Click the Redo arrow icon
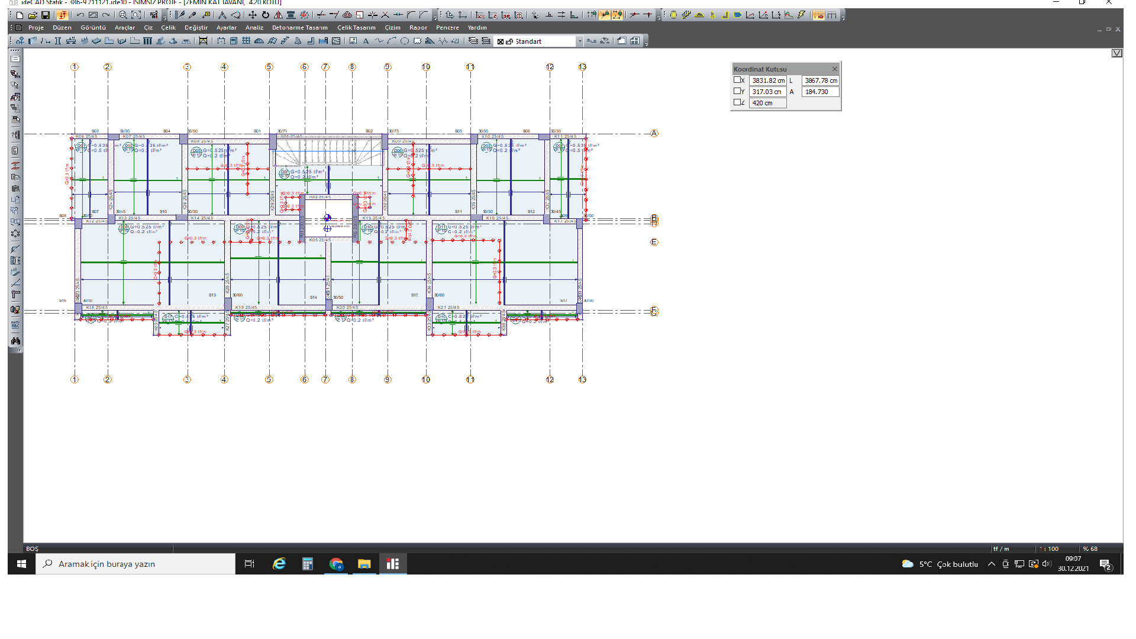The height and width of the screenshot is (639, 1136). coord(106,15)
